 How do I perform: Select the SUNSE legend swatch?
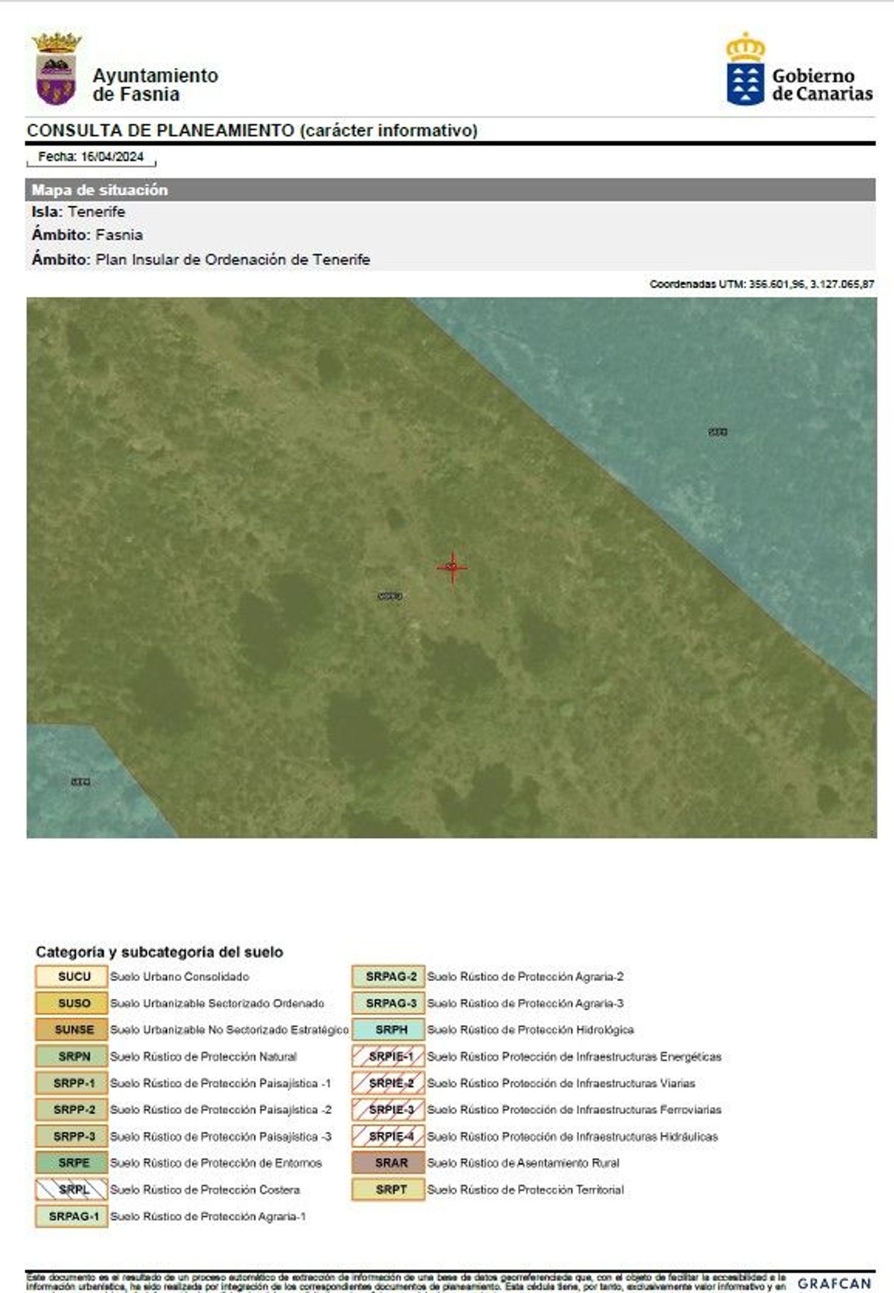[72, 1029]
